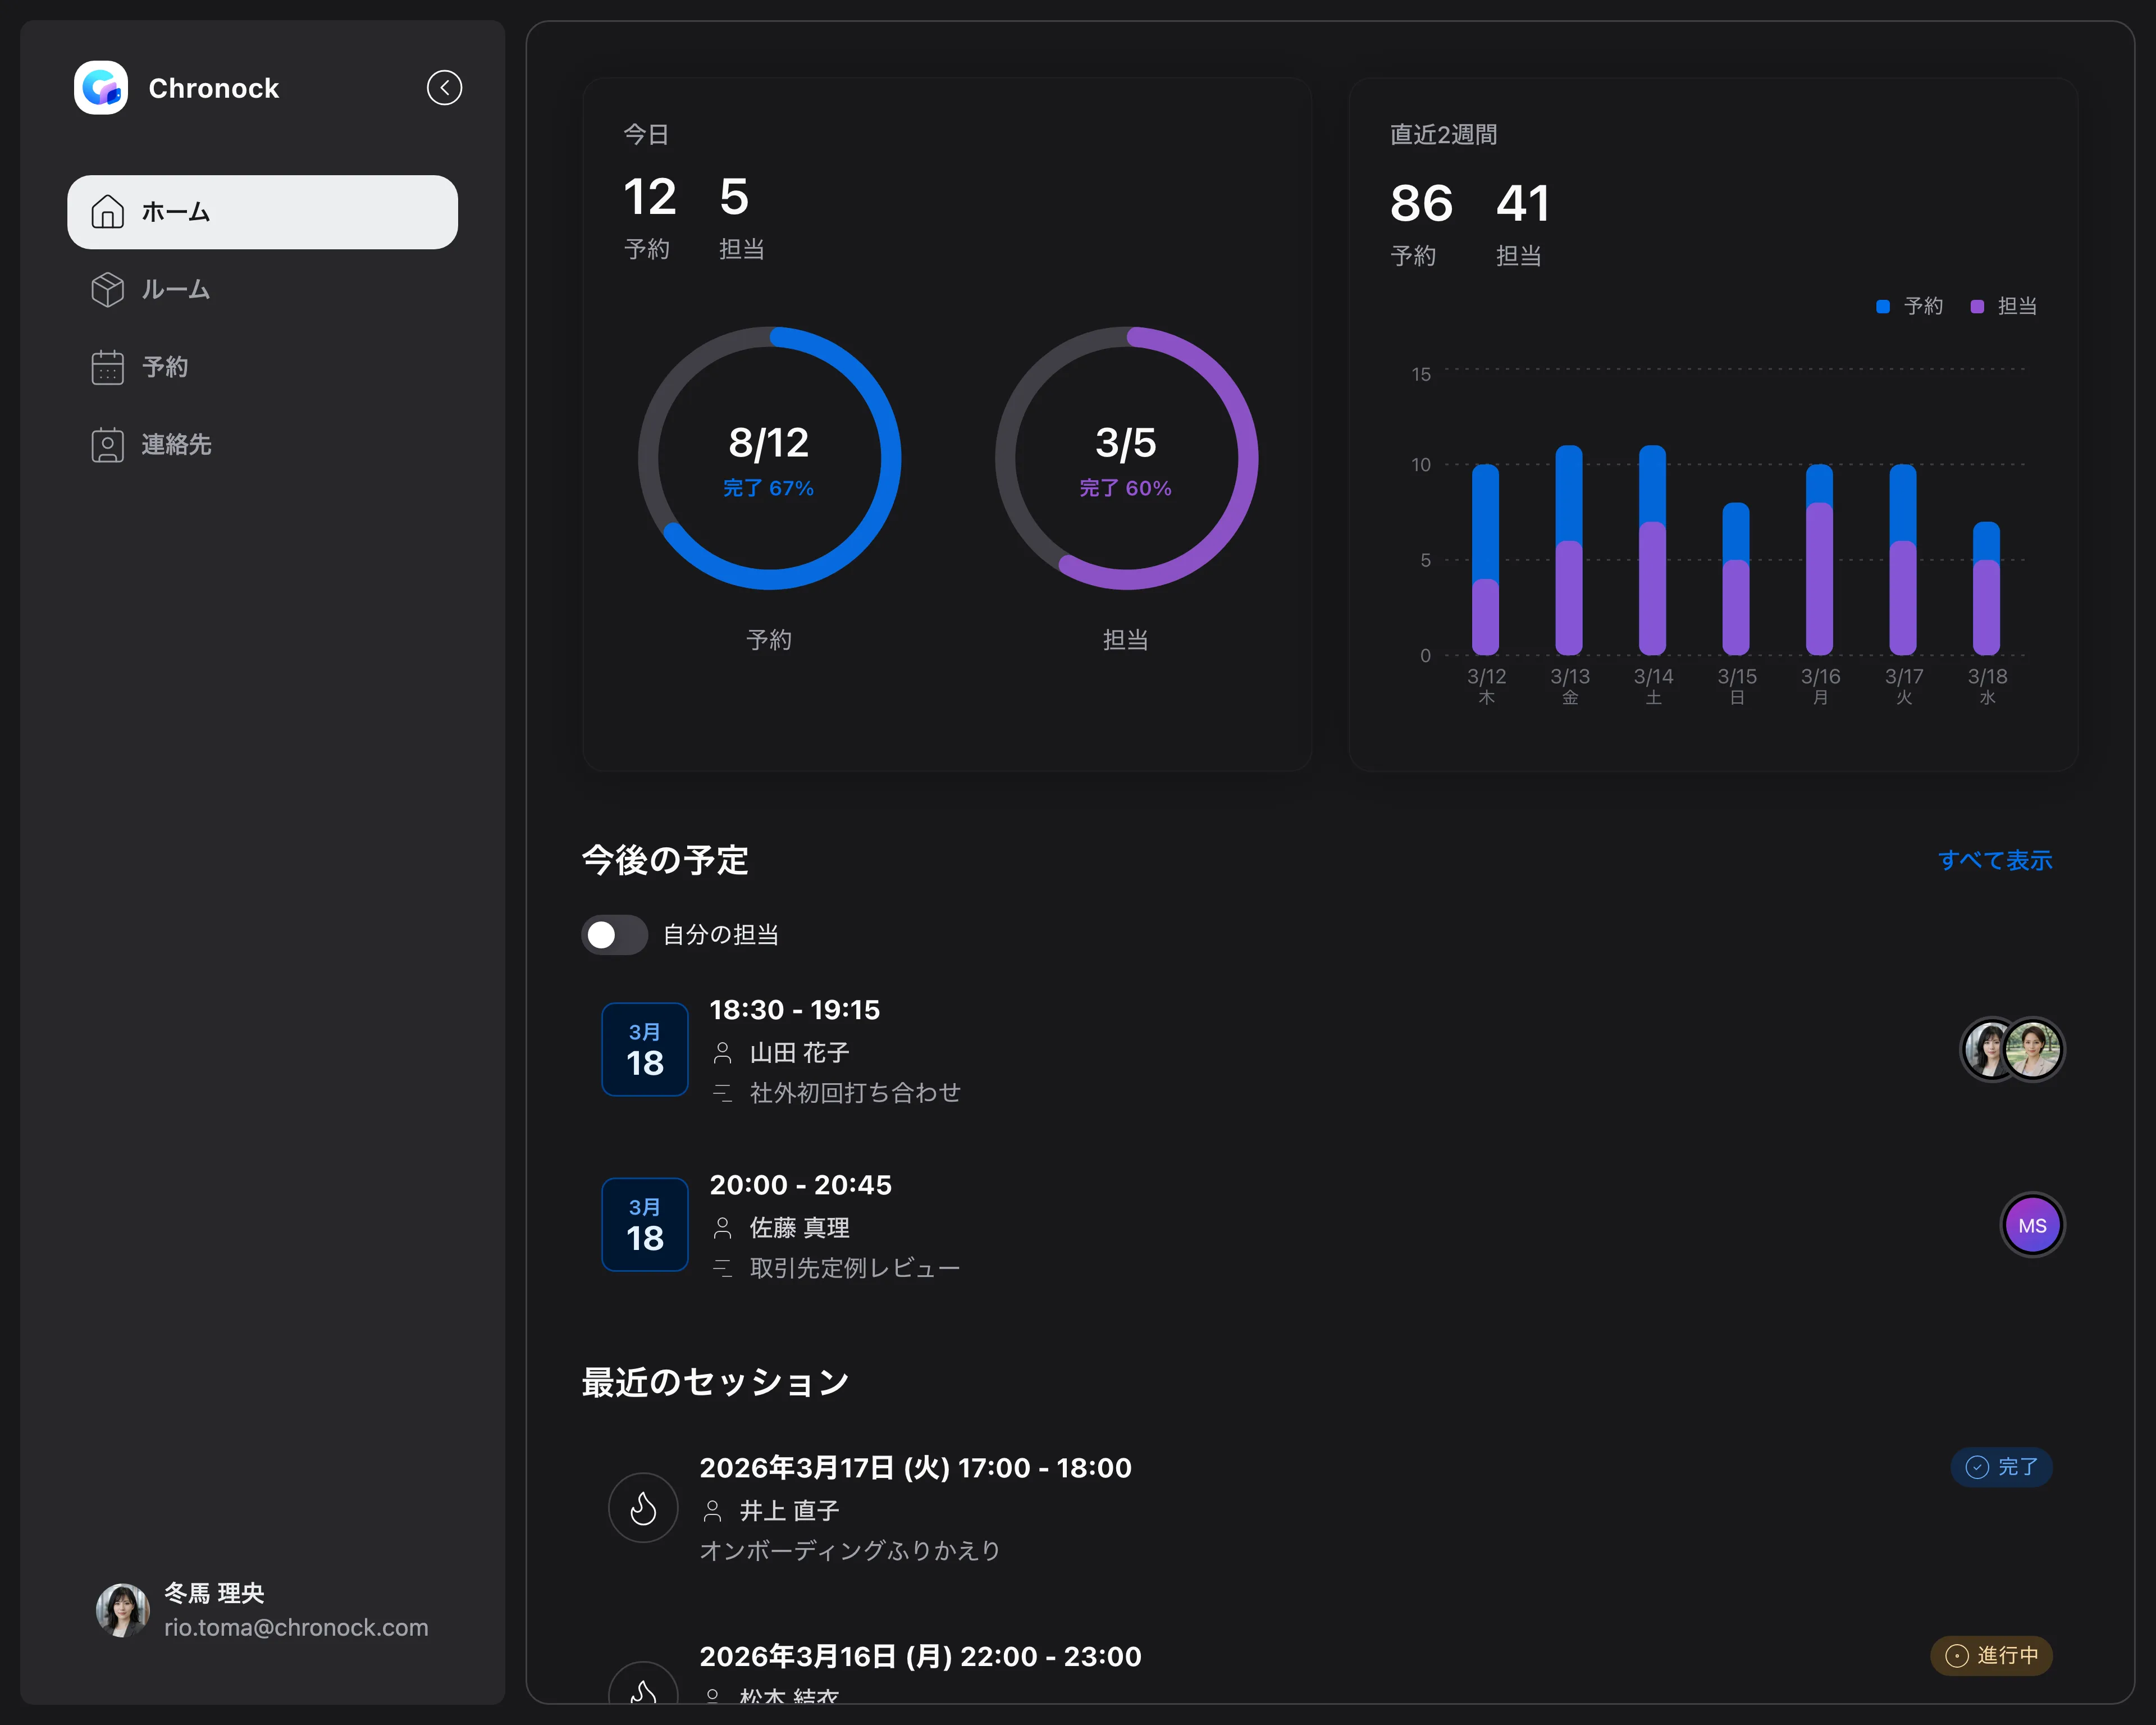Click the ルーム cube icon
Screen dimensions: 2156x1725
pos(108,290)
